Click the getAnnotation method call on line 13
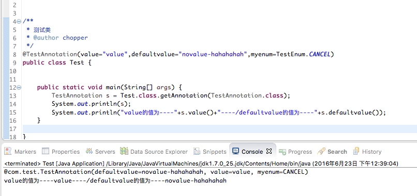 point(184,95)
